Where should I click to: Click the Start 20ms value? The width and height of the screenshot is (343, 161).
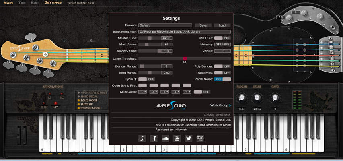pyautogui.click(x=257, y=109)
